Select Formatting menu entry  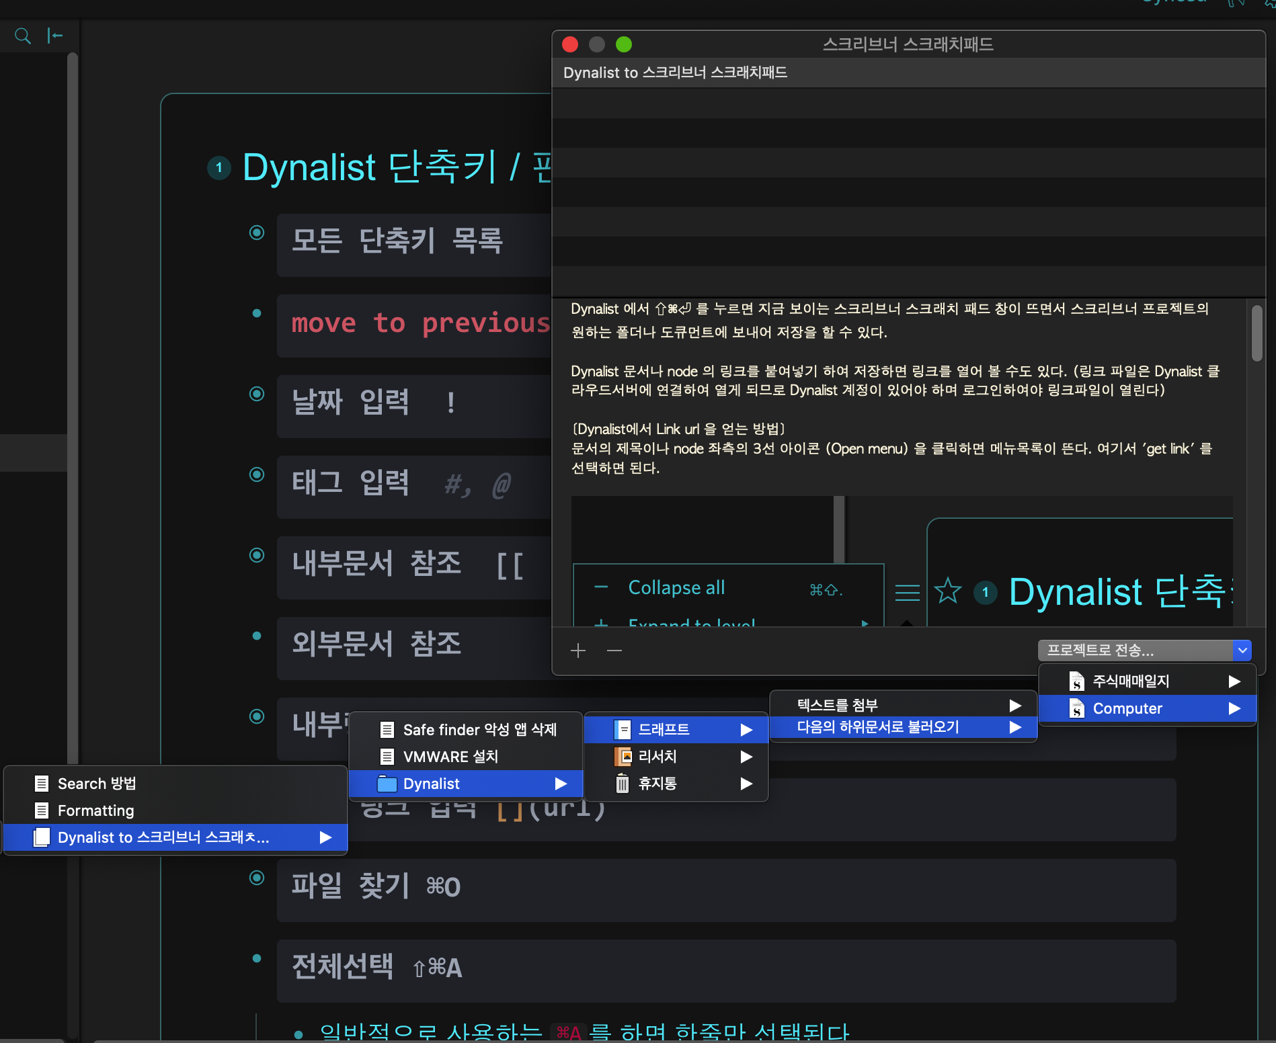click(x=175, y=810)
